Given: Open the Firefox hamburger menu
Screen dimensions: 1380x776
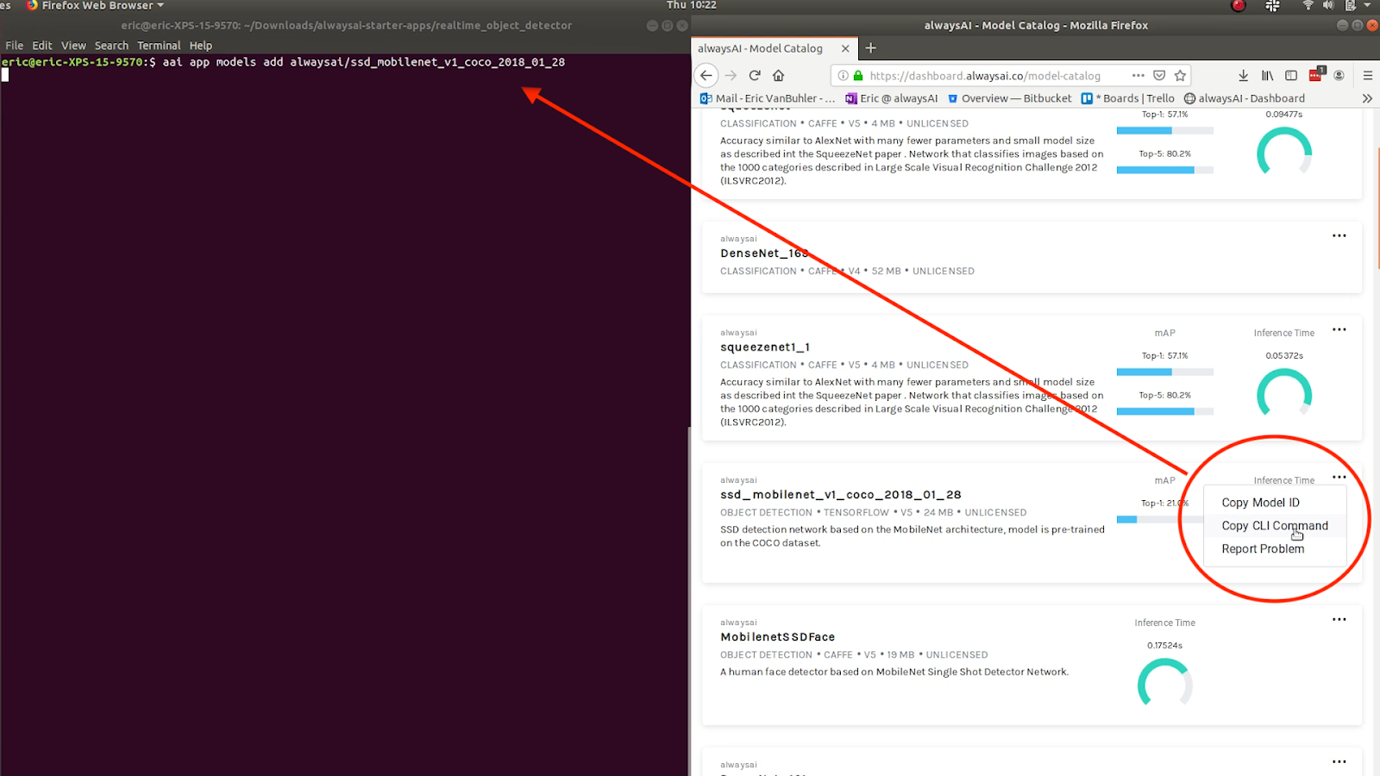Looking at the screenshot, I should click(1367, 75).
